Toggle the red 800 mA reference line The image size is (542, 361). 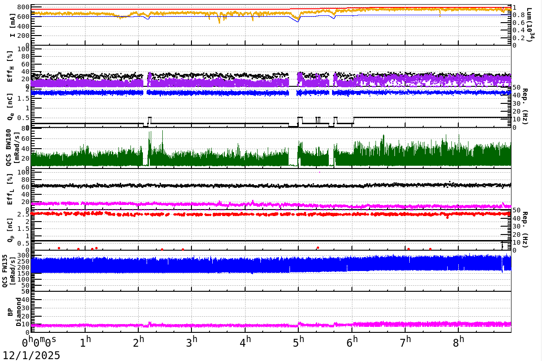click(x=231, y=7)
